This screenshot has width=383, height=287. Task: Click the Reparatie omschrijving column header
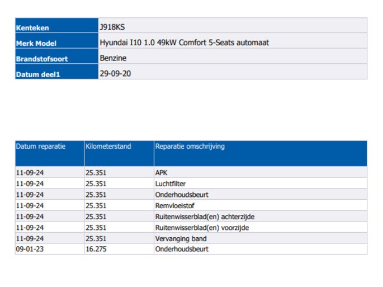[x=190, y=147]
